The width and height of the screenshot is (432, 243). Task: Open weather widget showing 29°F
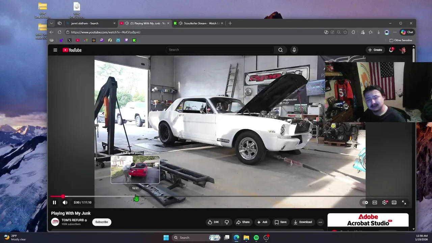(15, 238)
